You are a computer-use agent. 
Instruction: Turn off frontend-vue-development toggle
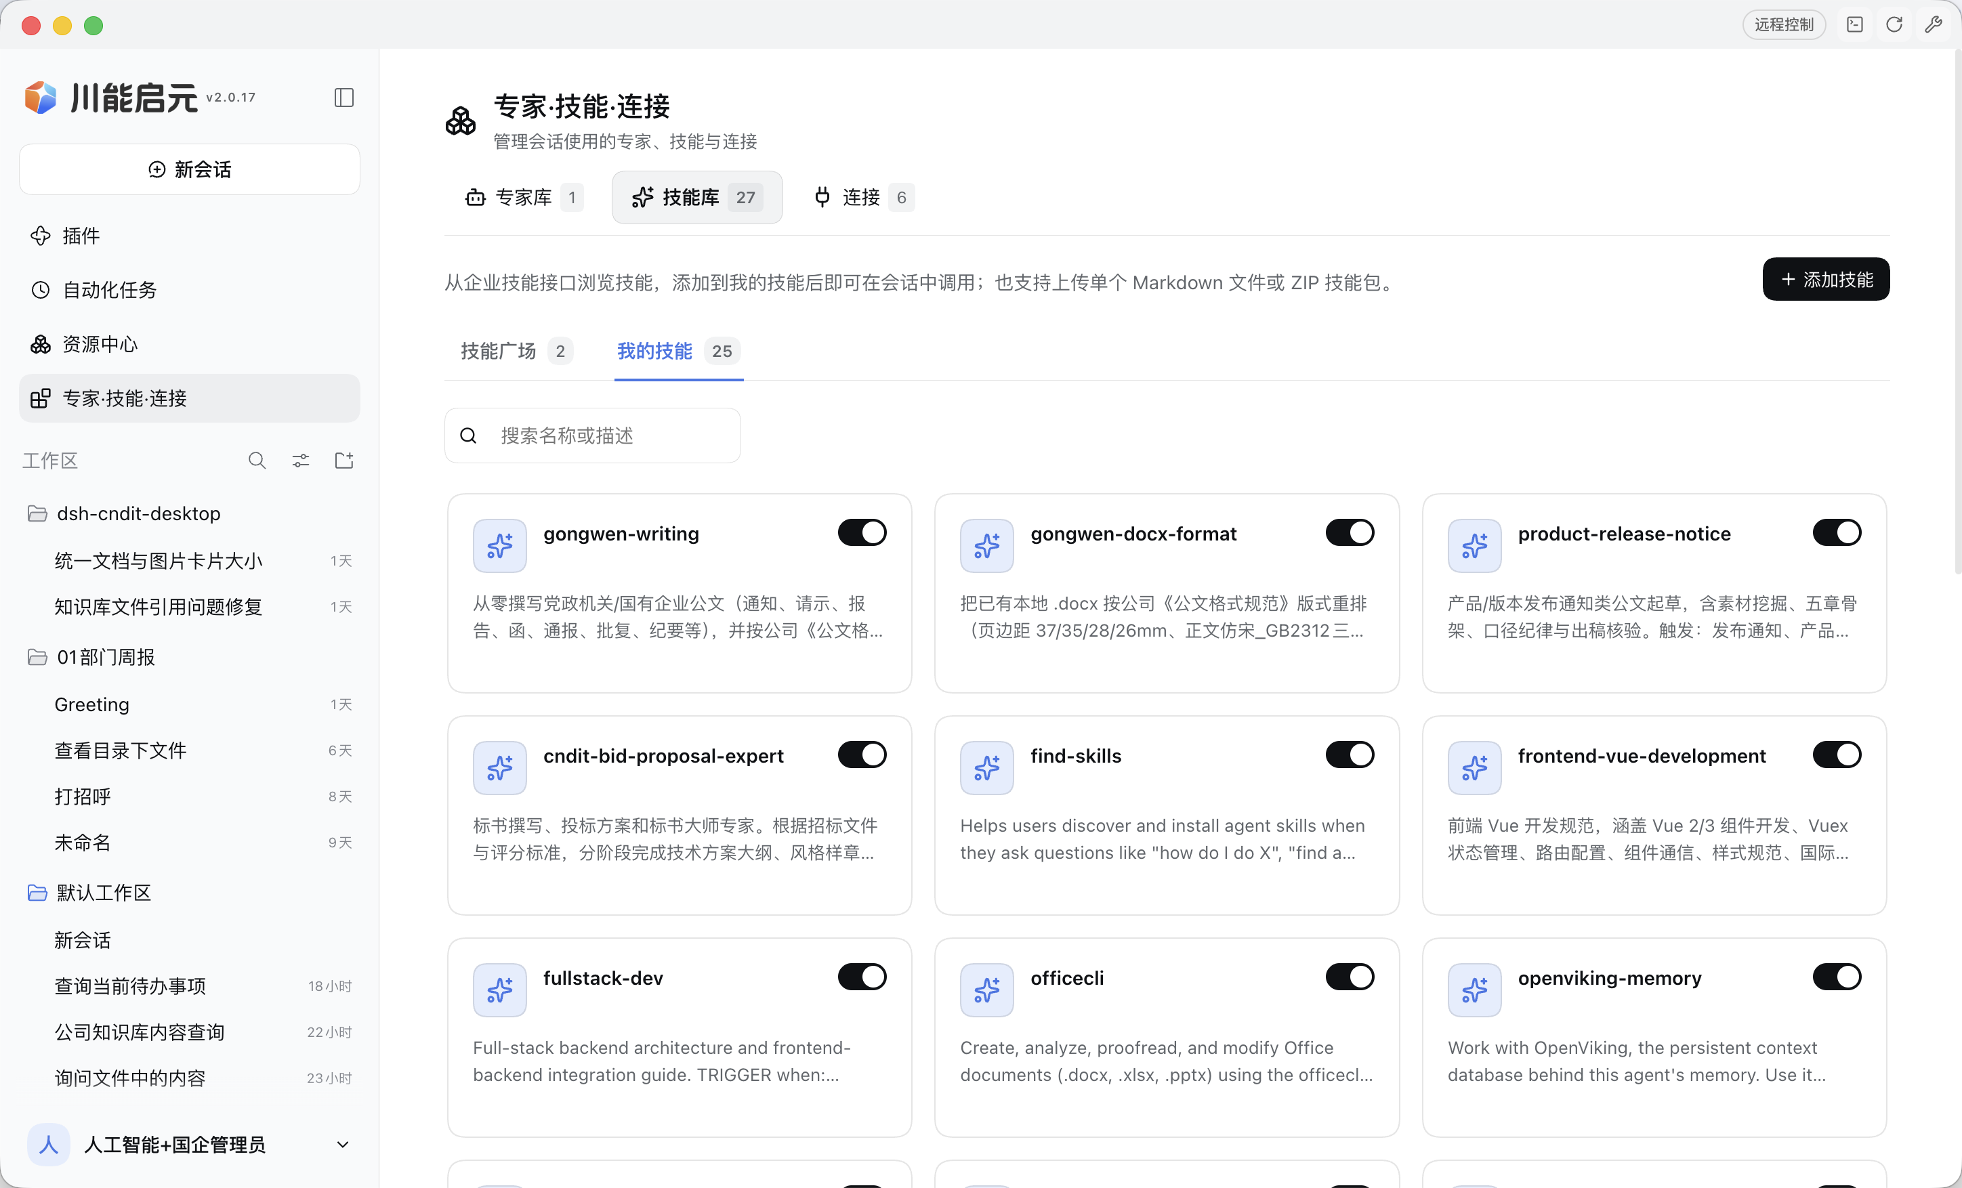1836,755
